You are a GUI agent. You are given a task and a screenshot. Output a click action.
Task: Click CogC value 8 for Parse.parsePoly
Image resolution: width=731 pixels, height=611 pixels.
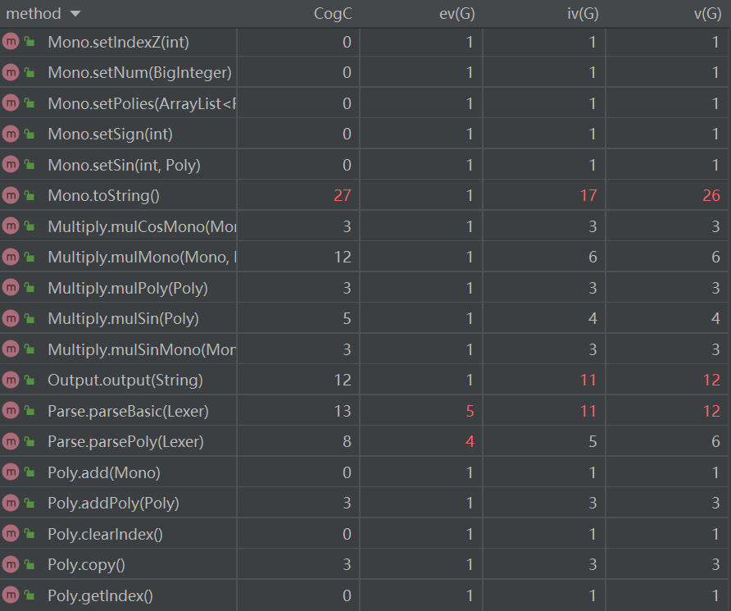coord(347,441)
